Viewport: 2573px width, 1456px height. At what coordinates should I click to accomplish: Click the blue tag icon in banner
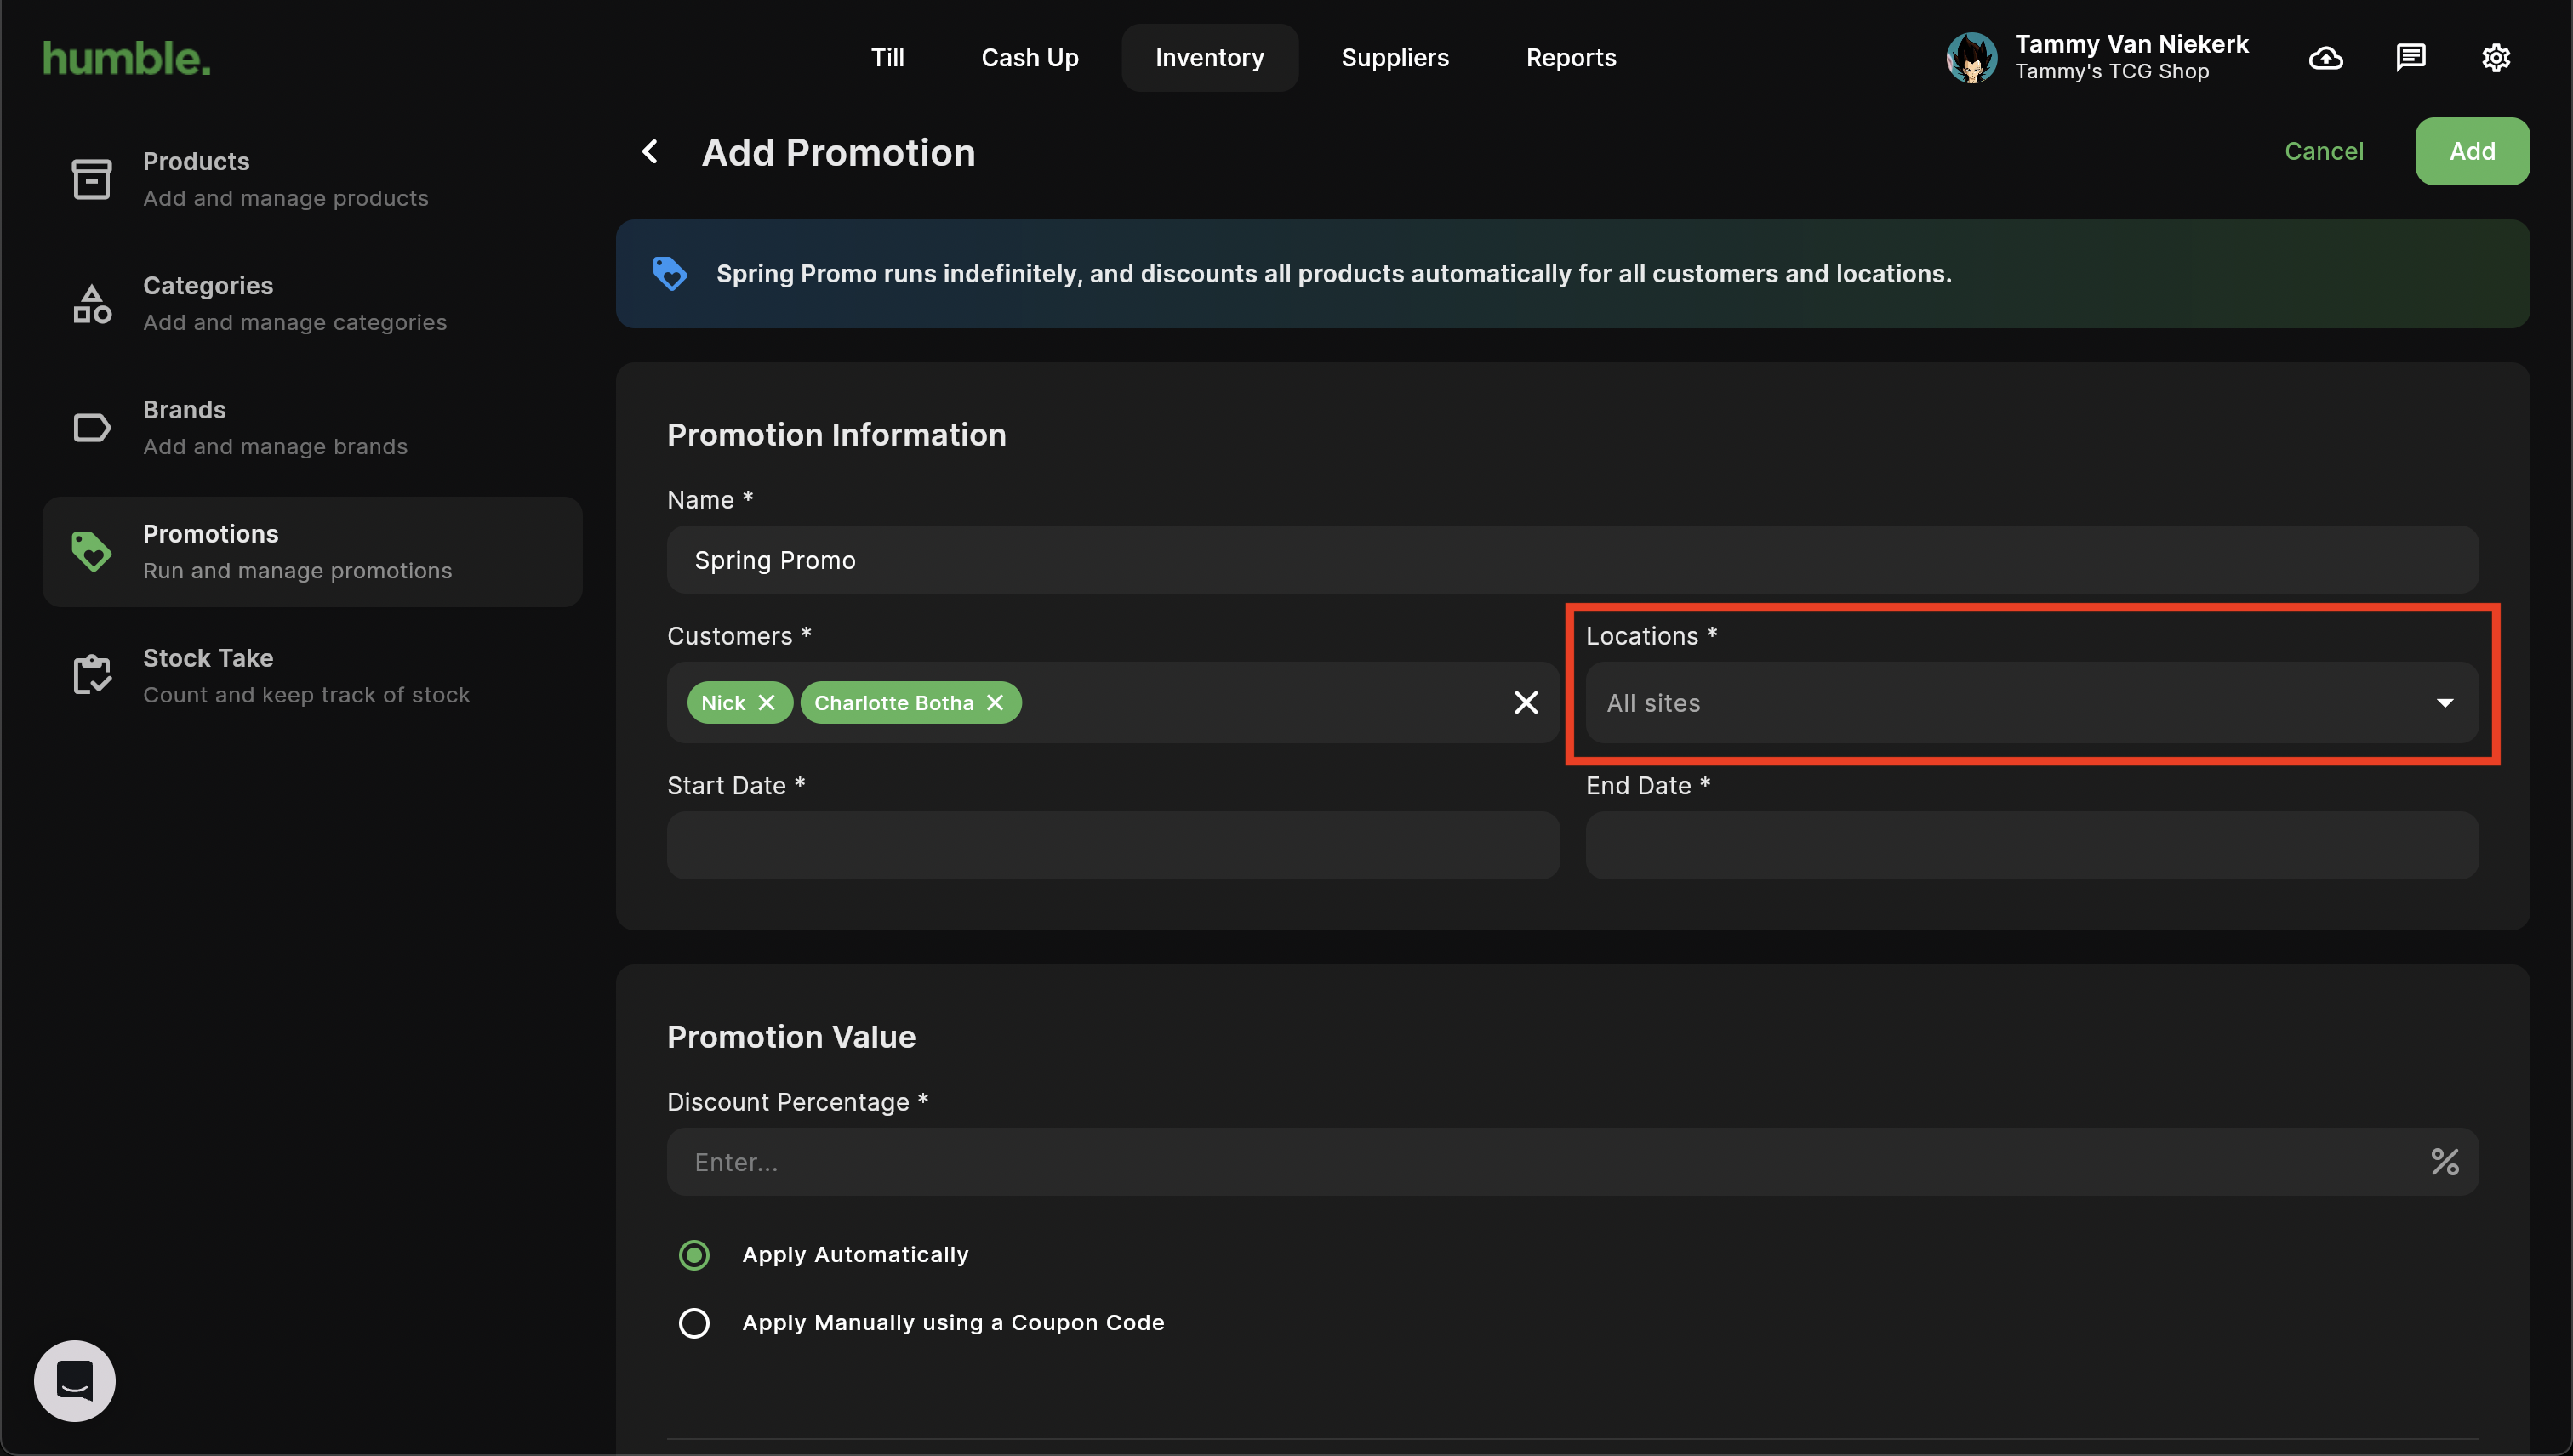[x=670, y=273]
